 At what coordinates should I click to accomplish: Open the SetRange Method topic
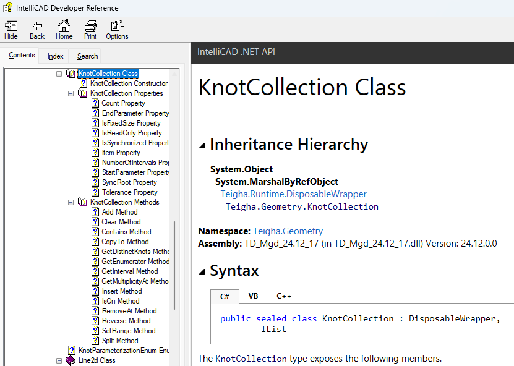(x=129, y=331)
